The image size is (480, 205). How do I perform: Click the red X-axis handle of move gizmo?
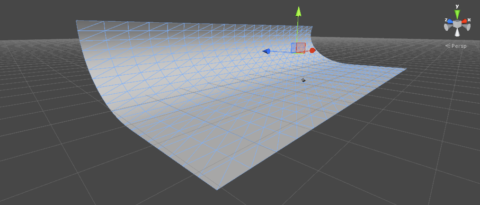tap(312, 50)
